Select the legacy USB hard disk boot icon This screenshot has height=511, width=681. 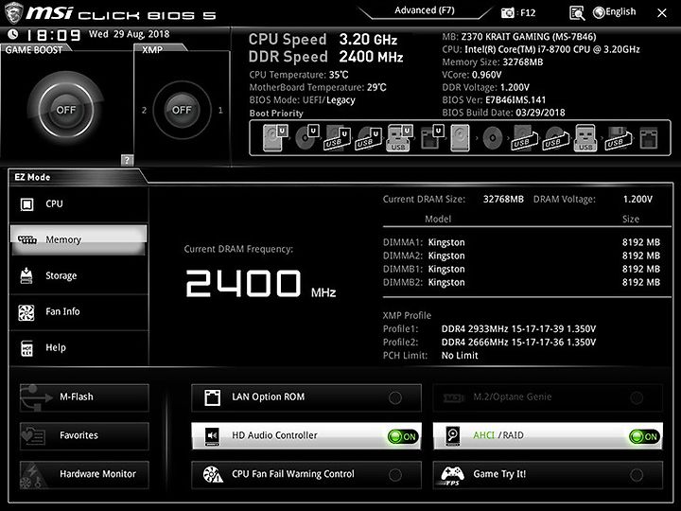525,138
